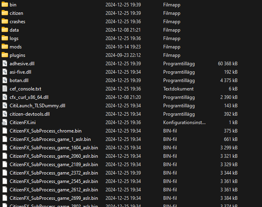This screenshot has width=262, height=207.
Task: Select the name CitizenFX_SubProcess_game_2699_aslr.bin
Action: [x=54, y=198]
